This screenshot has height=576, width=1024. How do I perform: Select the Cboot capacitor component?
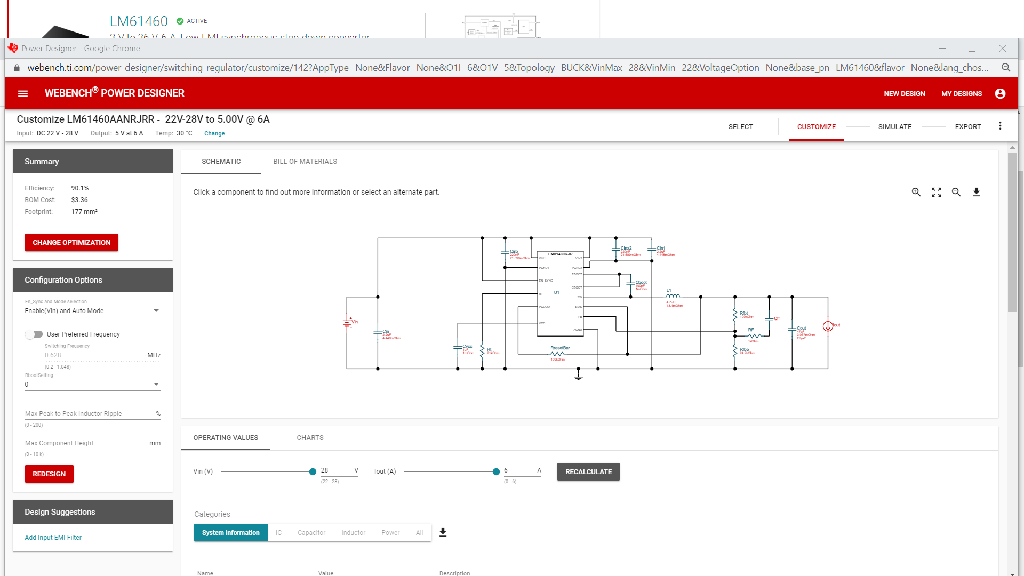[x=631, y=284]
